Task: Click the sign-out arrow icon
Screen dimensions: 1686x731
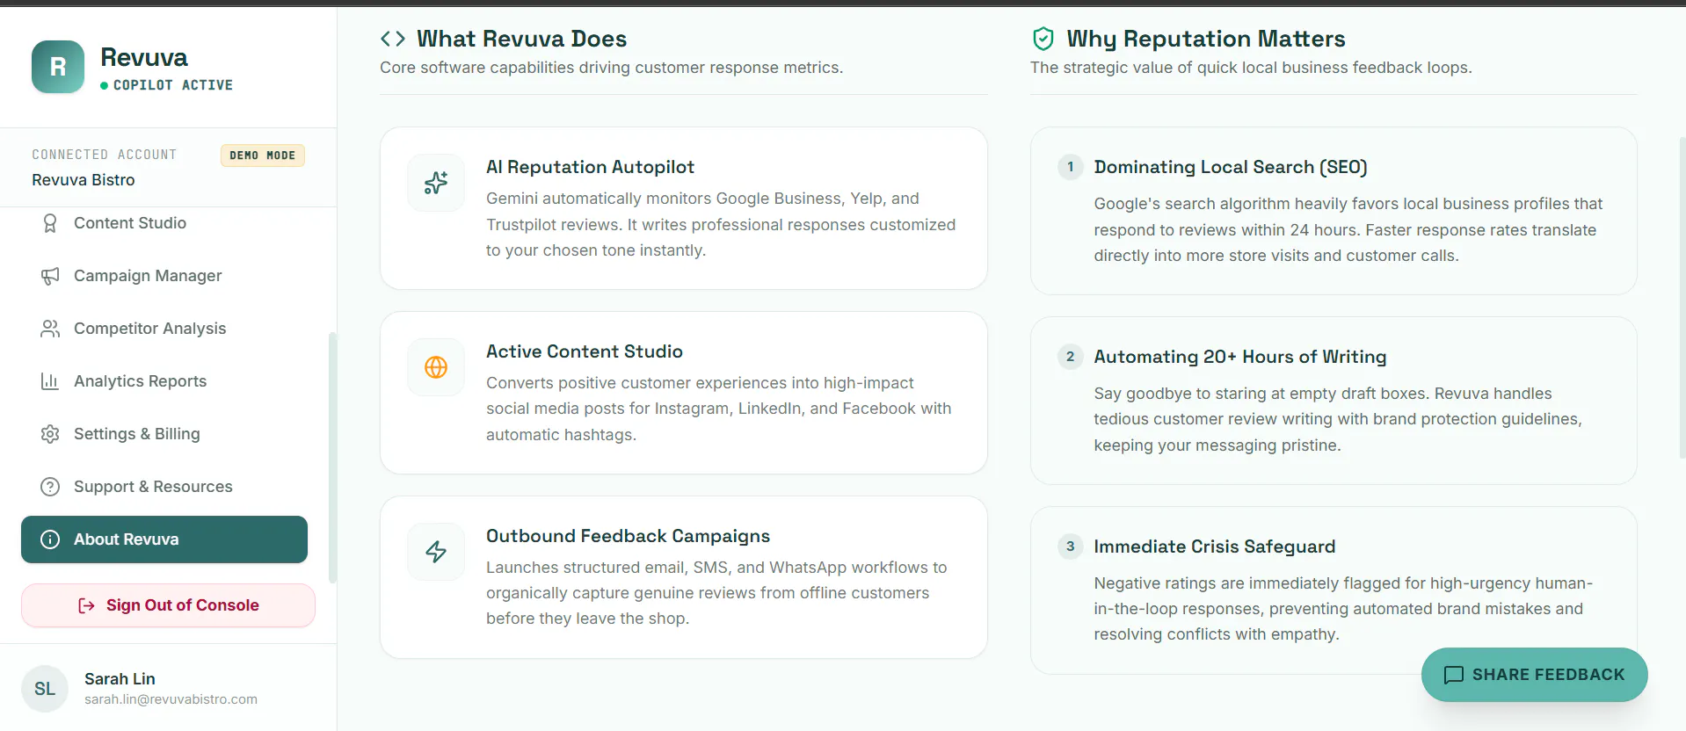Action: click(x=86, y=605)
